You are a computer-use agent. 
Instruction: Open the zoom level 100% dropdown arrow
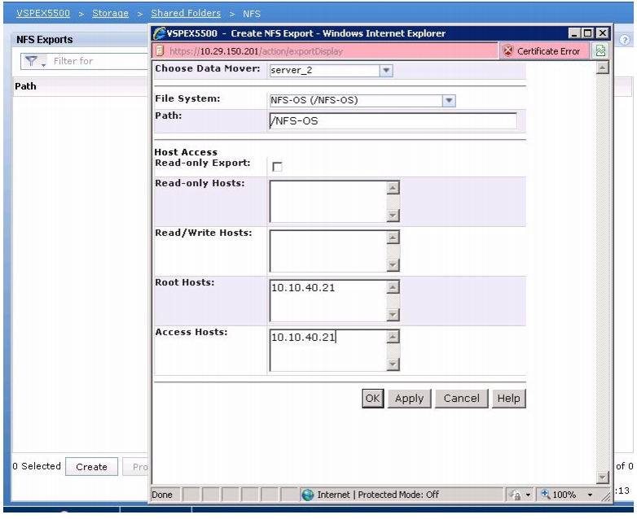(x=590, y=495)
